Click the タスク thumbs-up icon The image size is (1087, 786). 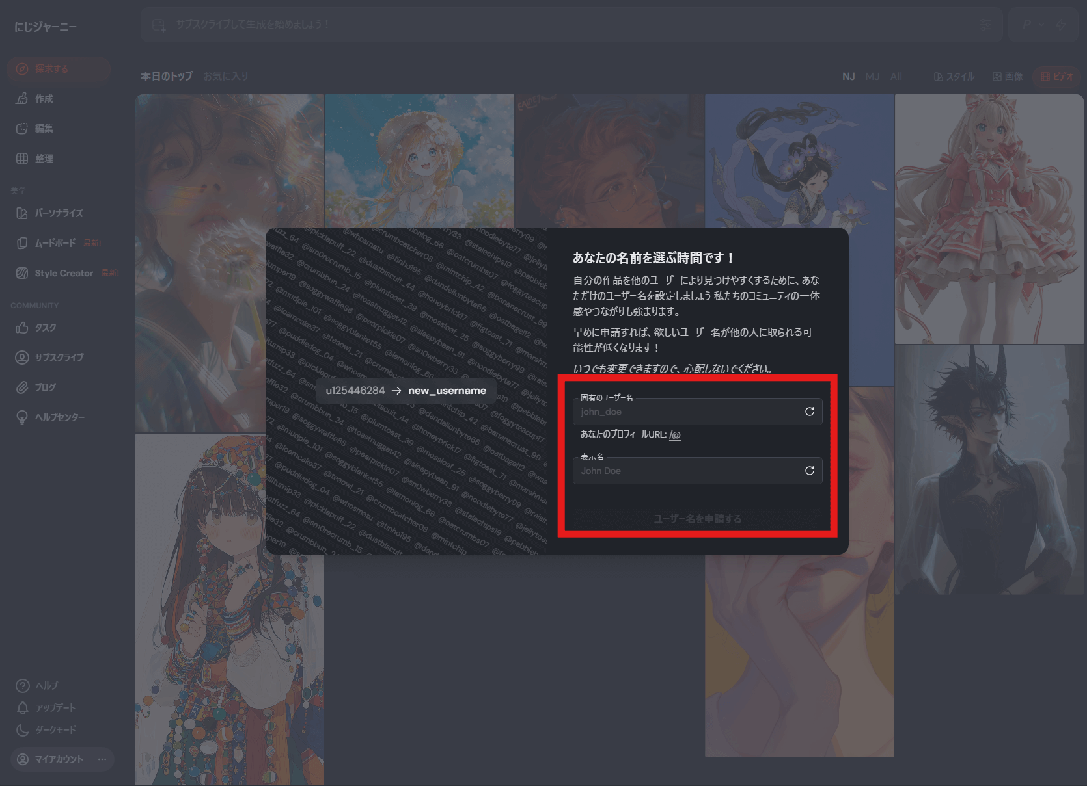22,328
